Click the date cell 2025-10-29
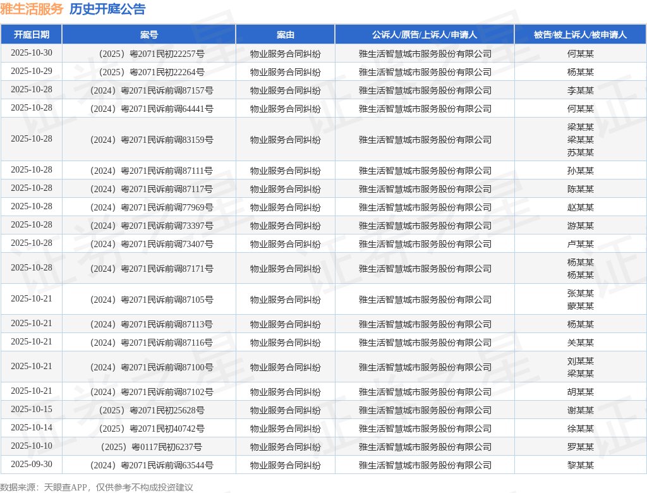This screenshot has height=493, width=647. 32,71
